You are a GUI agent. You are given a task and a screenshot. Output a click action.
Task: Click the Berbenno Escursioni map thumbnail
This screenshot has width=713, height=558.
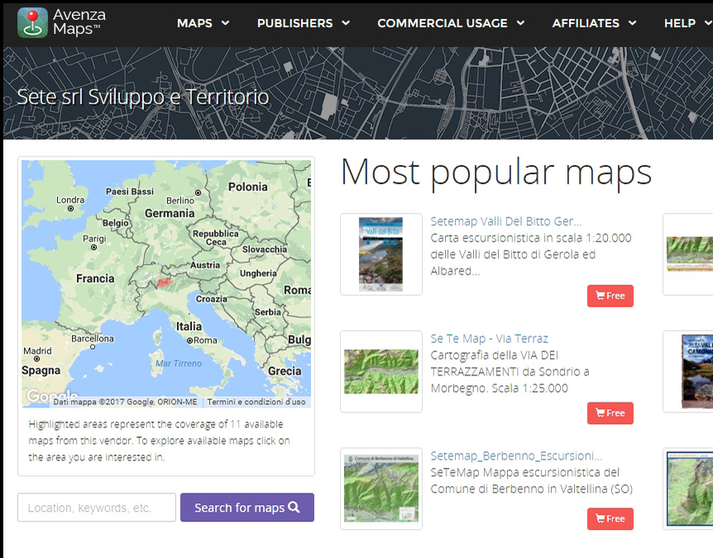(381, 489)
